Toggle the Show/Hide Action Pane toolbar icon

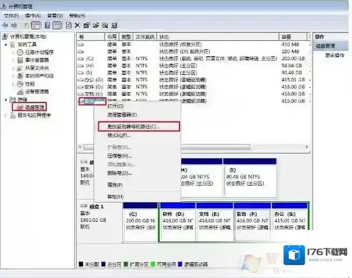[x=57, y=25]
